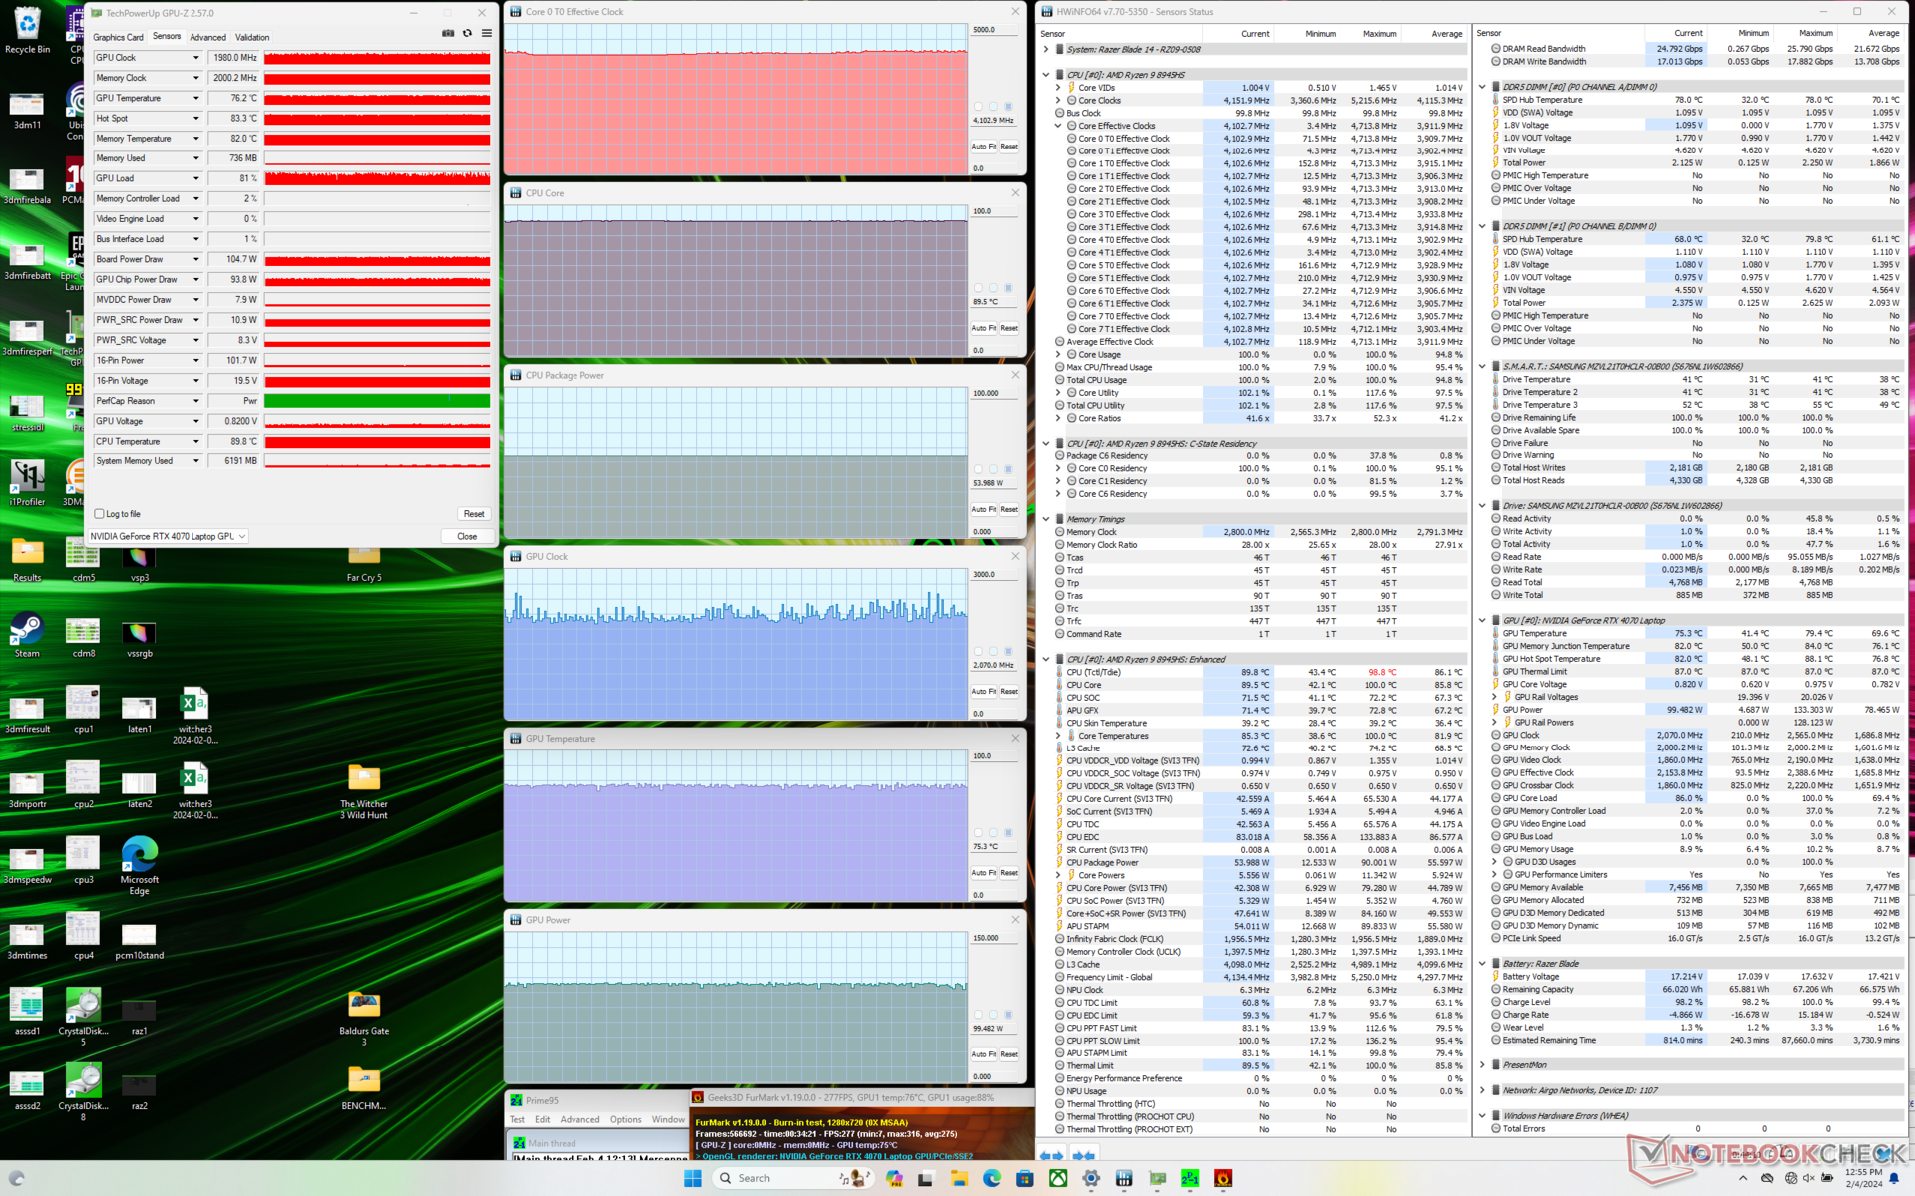Collapse Core Effective Clocks tree node
Screen dimensions: 1915x1196
(x=1058, y=126)
